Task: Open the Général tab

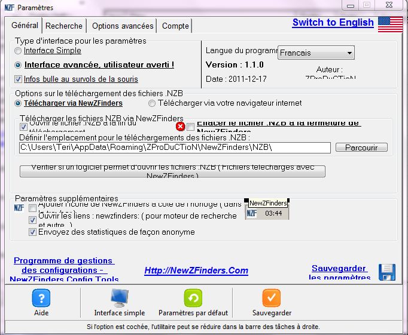Action: [x=25, y=25]
